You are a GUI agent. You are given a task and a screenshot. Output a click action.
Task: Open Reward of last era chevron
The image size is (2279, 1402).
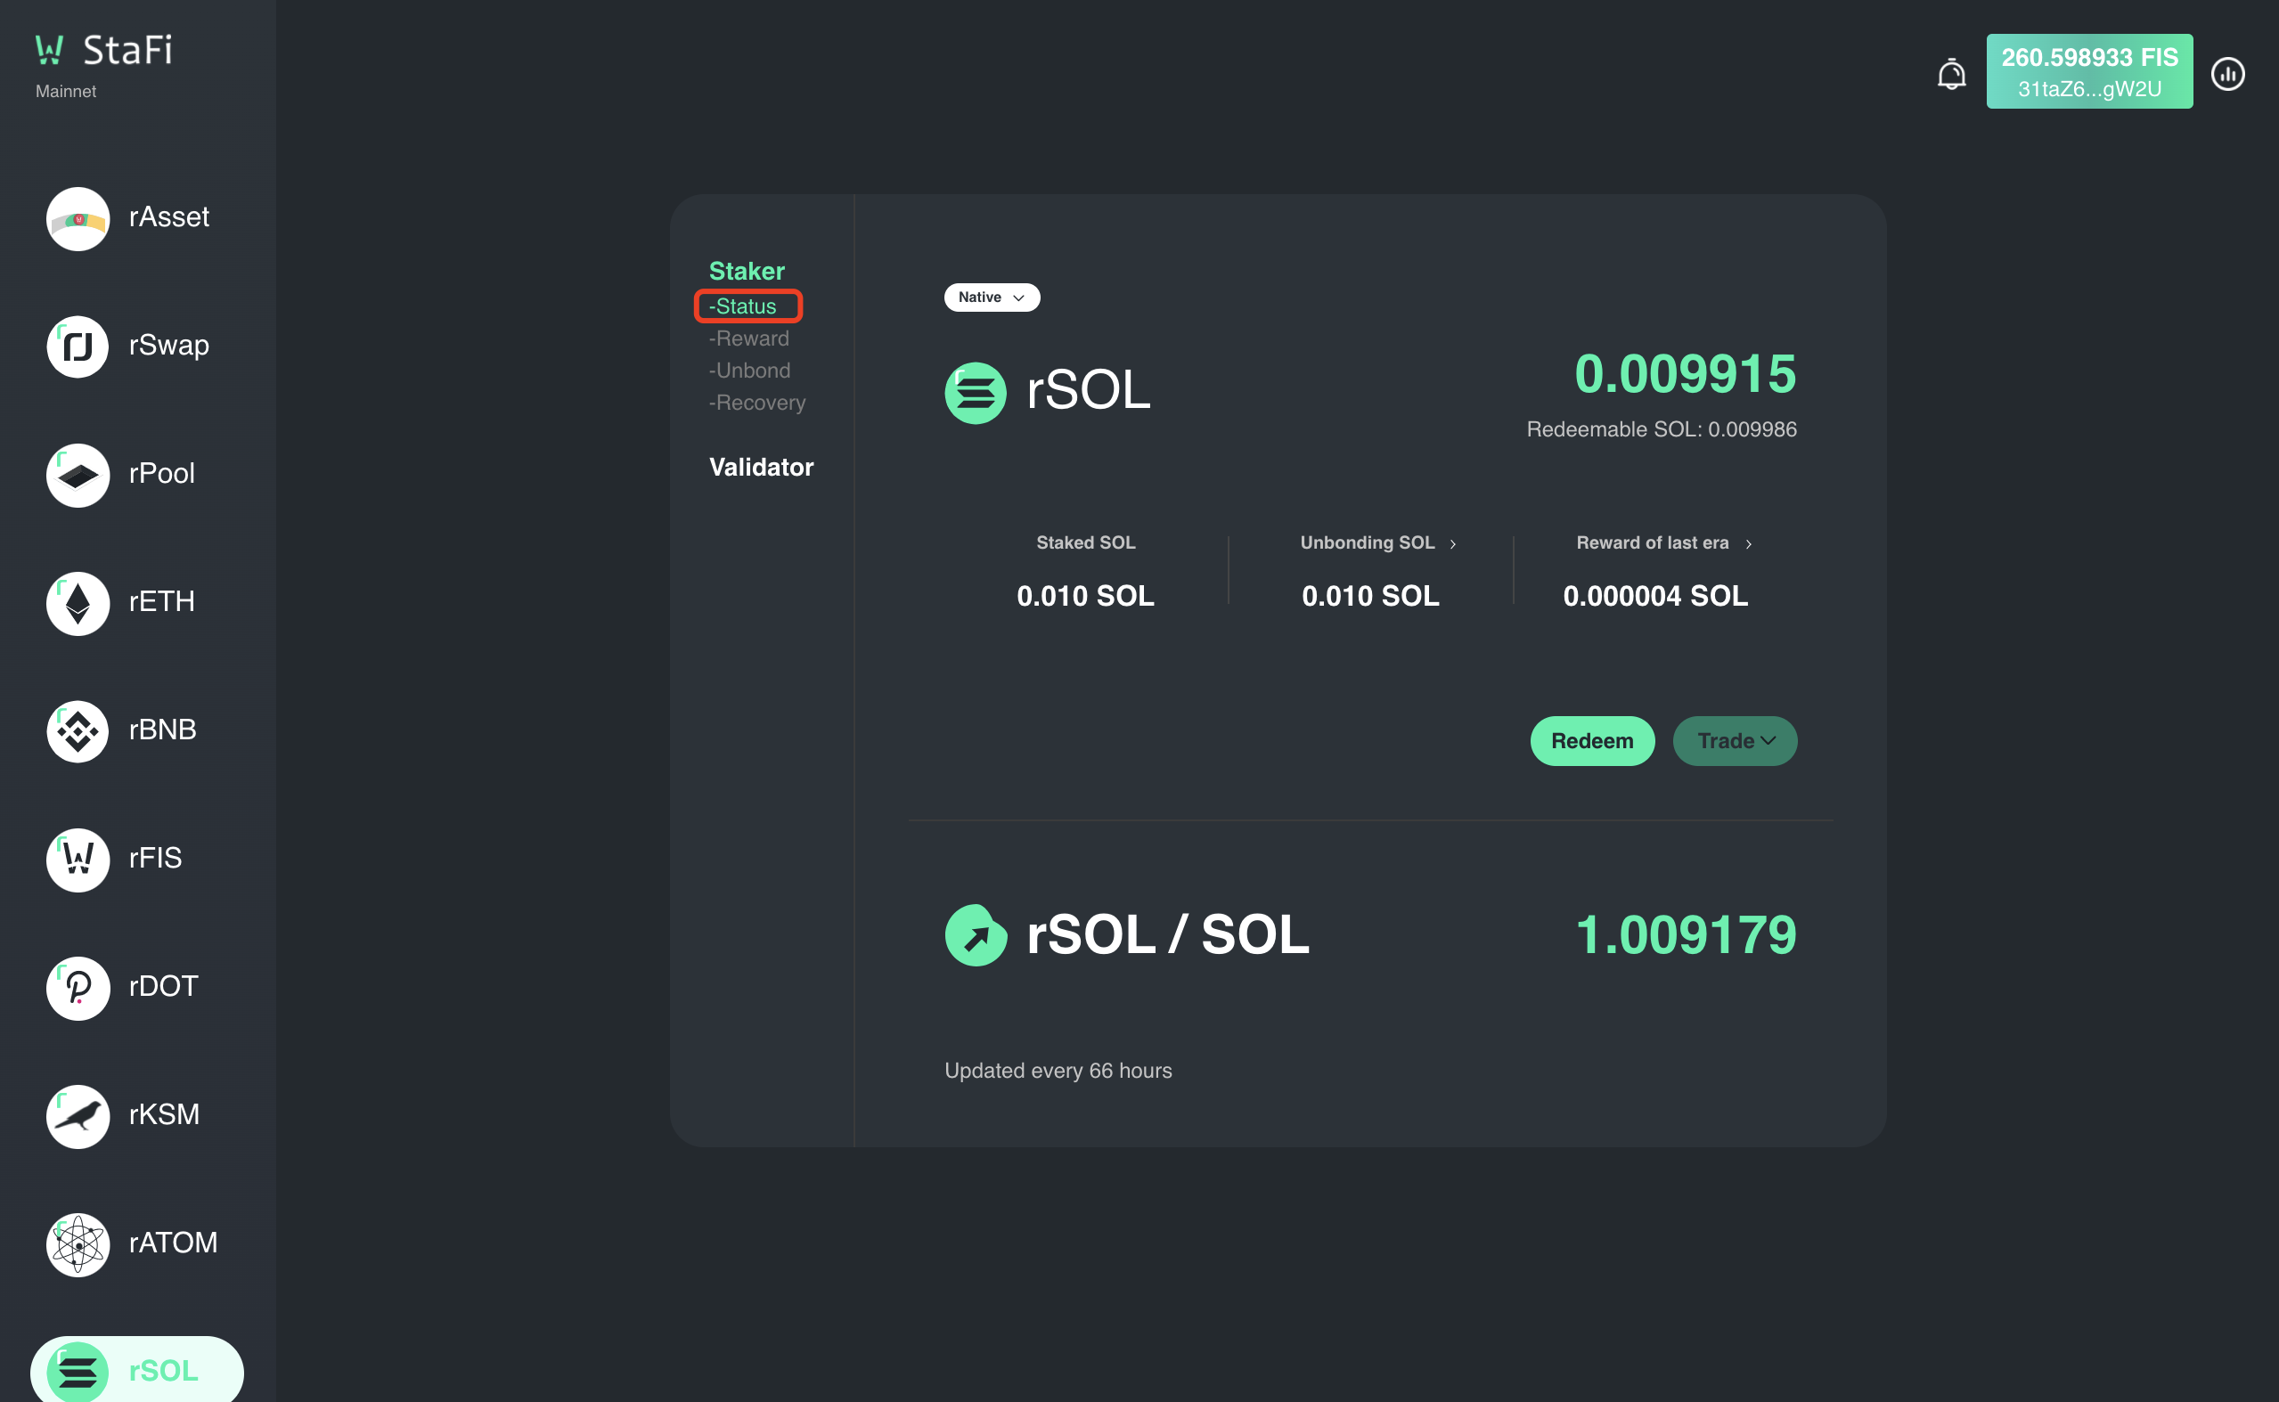coord(1748,544)
